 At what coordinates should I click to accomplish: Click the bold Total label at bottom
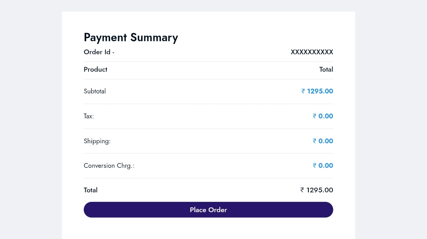[91, 190]
